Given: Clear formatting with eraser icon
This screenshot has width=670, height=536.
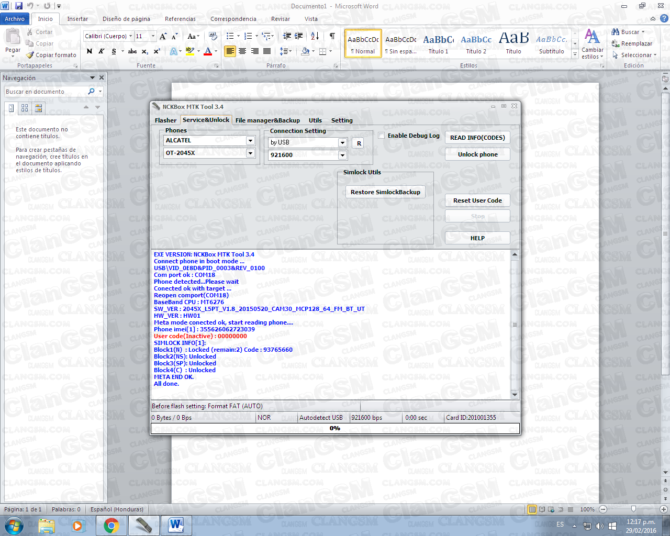Looking at the screenshot, I should pyautogui.click(x=213, y=36).
